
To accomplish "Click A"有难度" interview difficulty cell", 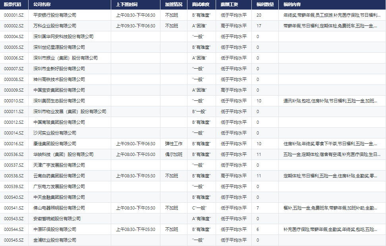I will [x=201, y=219].
